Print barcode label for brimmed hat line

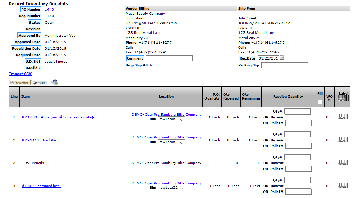(x=343, y=186)
